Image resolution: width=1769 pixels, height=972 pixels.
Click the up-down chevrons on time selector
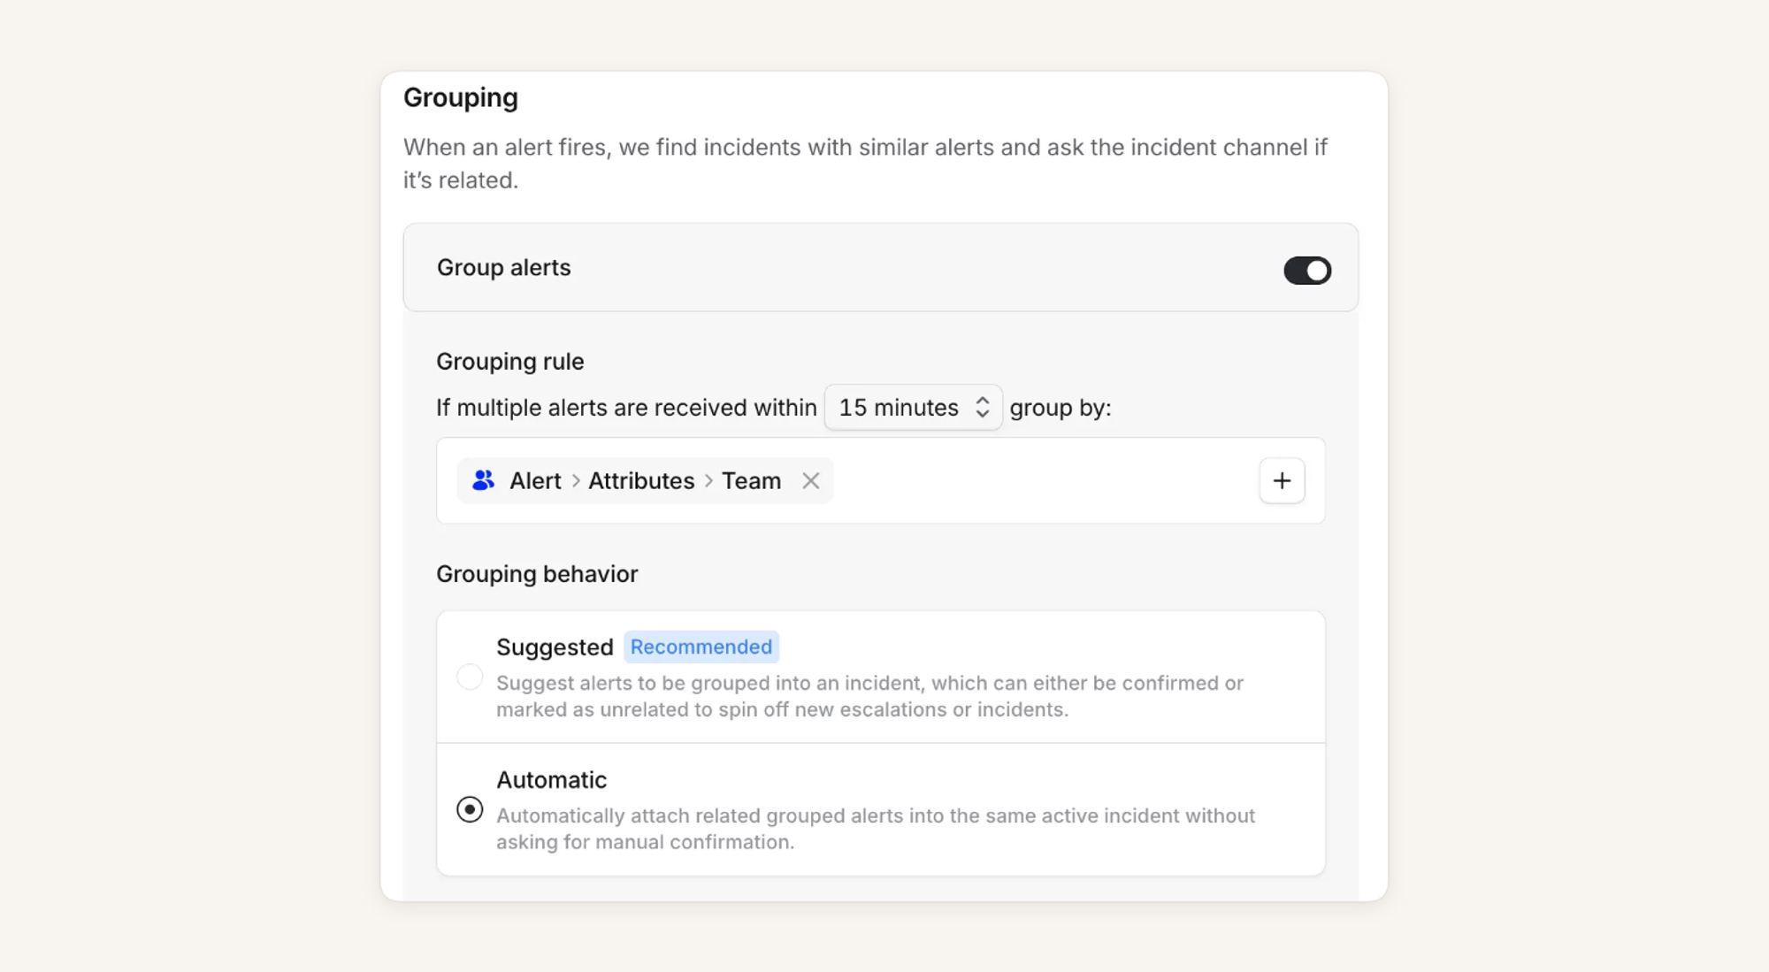coord(982,408)
